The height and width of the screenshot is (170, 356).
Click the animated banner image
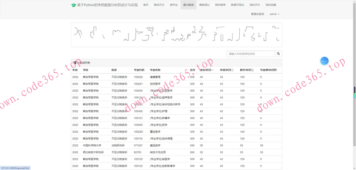coord(176,35)
